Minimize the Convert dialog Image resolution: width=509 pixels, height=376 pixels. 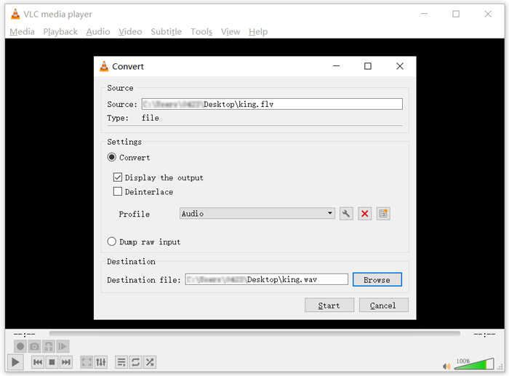pyautogui.click(x=336, y=66)
